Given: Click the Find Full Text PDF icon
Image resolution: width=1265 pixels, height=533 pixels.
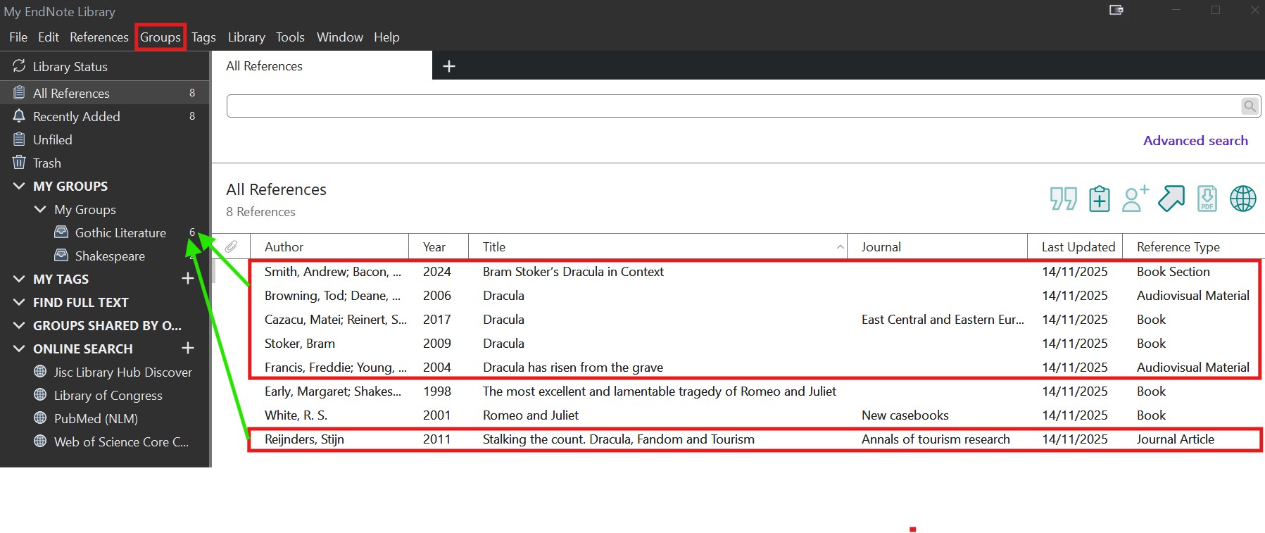Looking at the screenshot, I should point(1207,199).
